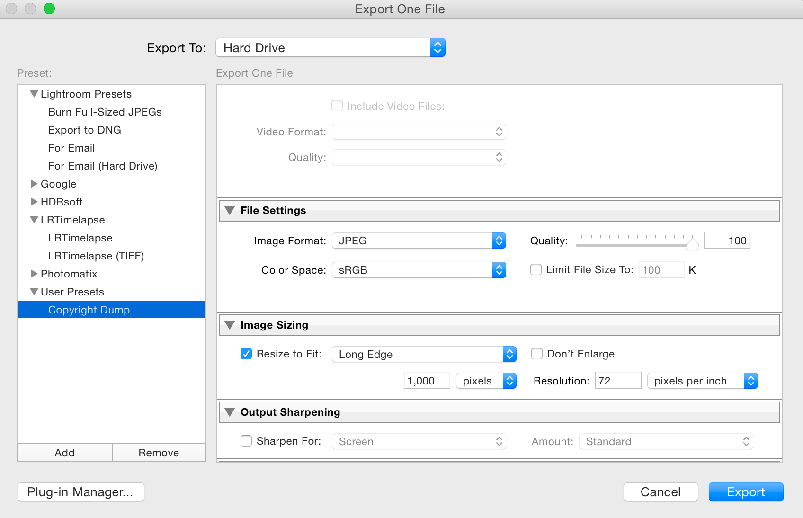Open the pixels unit dropdown

(x=486, y=381)
